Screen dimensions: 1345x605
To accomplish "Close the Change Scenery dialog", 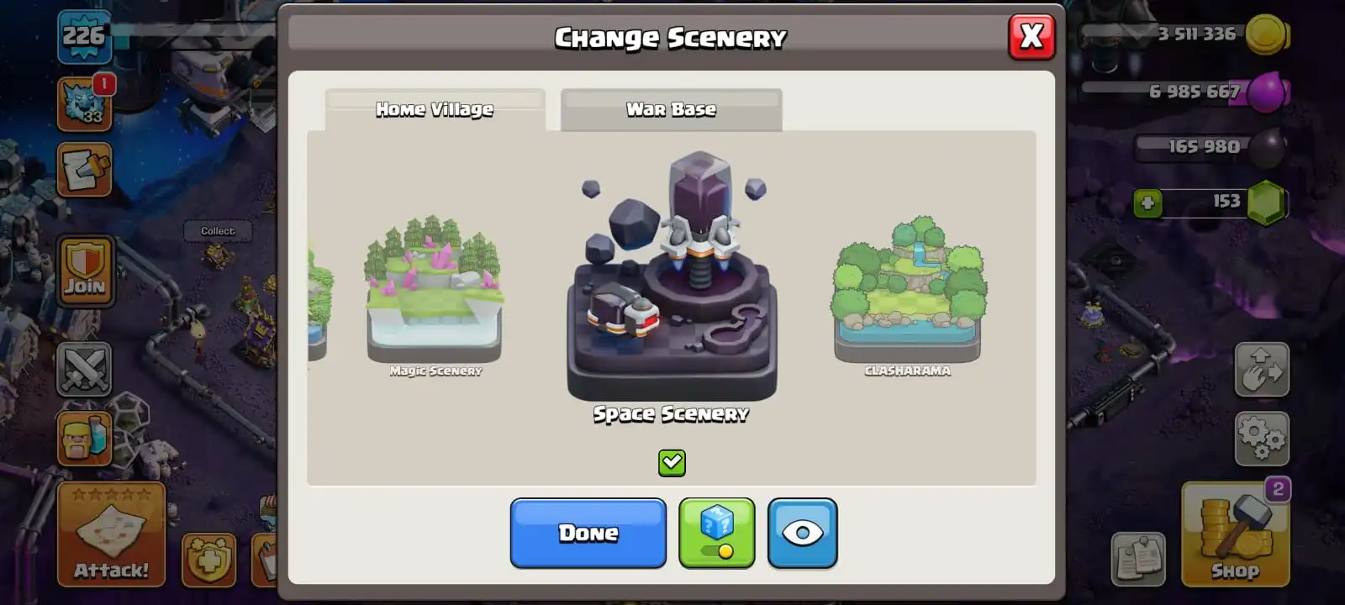I will [x=1031, y=36].
